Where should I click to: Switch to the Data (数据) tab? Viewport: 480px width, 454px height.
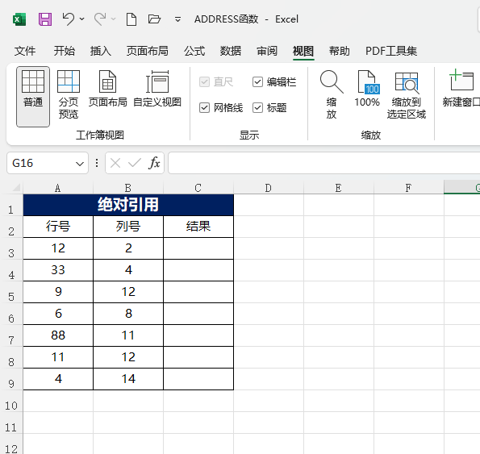click(231, 51)
